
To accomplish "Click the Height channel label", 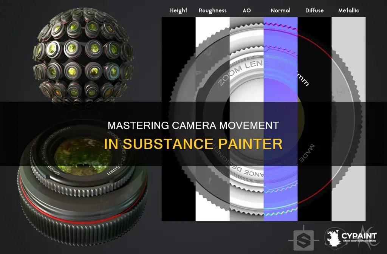I will [x=178, y=10].
